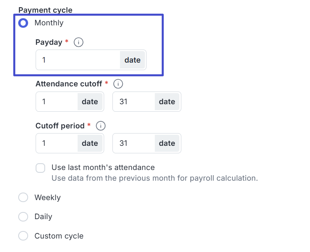Edit the Cutoff period start date field
310x252 pixels.
(57, 143)
